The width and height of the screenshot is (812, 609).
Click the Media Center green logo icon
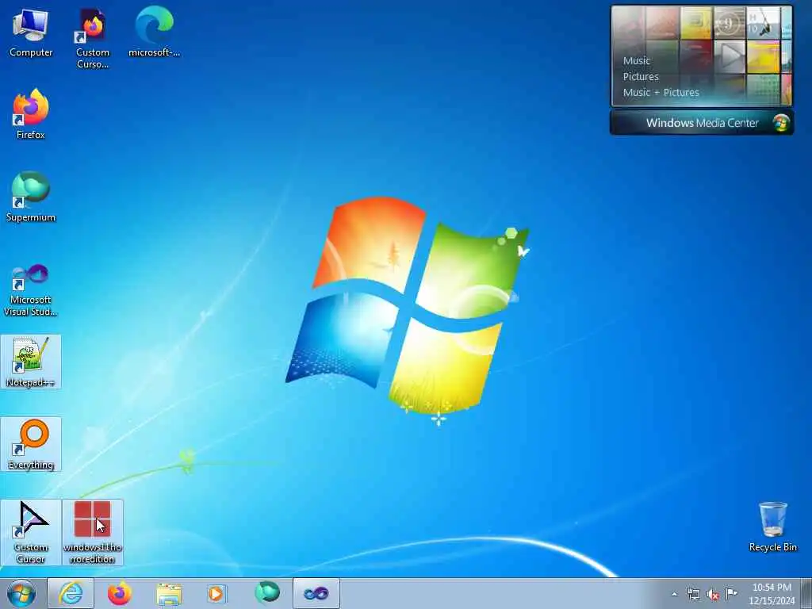point(781,123)
